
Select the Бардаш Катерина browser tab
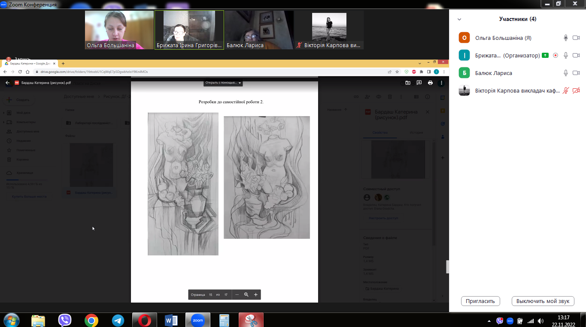pyautogui.click(x=30, y=63)
